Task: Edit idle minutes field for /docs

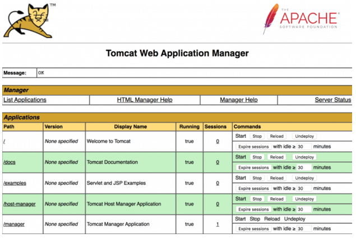Action: click(x=304, y=167)
